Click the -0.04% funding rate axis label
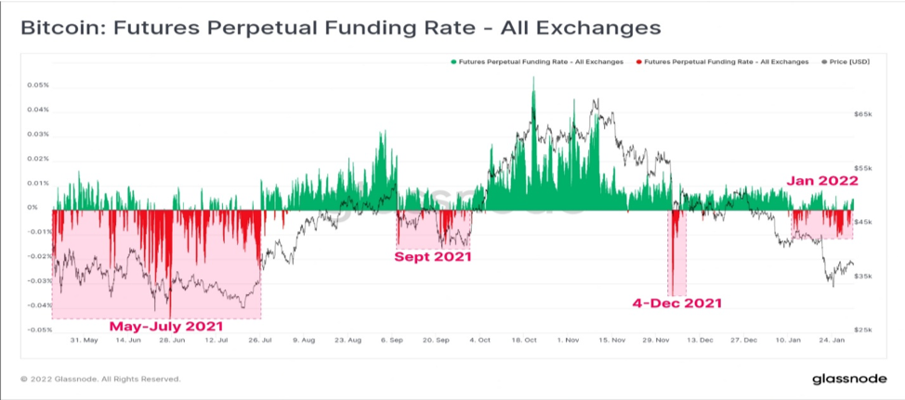 (x=38, y=305)
